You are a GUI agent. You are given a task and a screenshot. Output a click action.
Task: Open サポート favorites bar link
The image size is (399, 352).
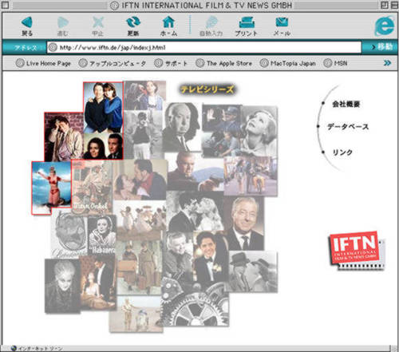click(172, 63)
